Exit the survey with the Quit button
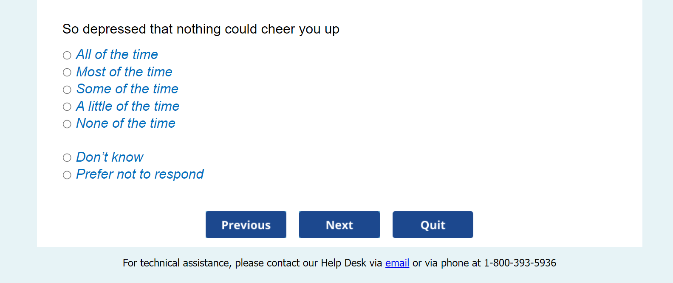 433,225
